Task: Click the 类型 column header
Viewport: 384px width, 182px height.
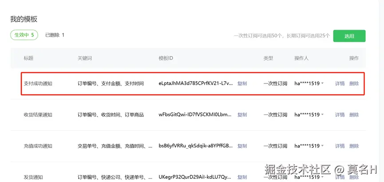Action: [268, 58]
